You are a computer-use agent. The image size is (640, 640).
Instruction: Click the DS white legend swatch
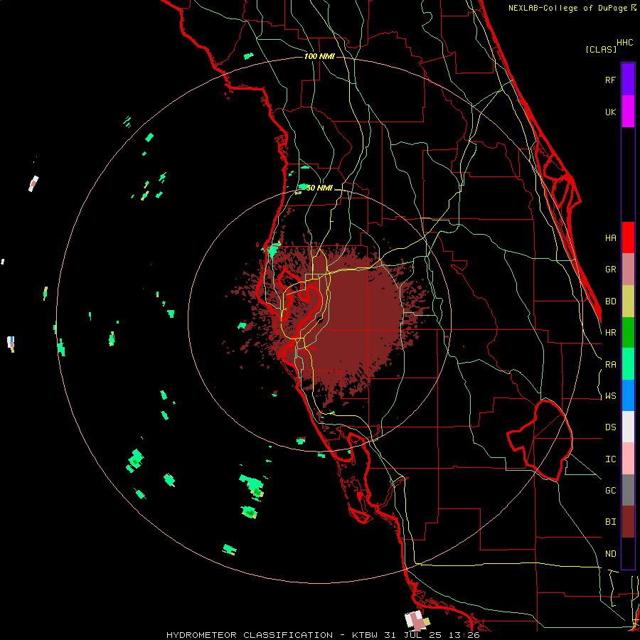(628, 427)
